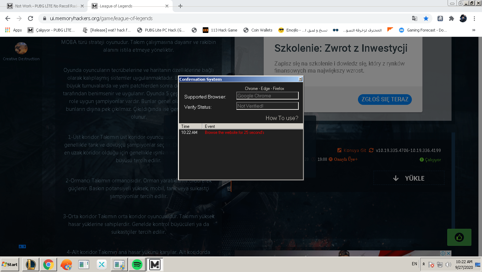Open Google Chrome from taskbar

pyautogui.click(x=49, y=264)
